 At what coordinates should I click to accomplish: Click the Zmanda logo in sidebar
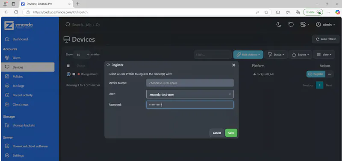[x=18, y=26]
